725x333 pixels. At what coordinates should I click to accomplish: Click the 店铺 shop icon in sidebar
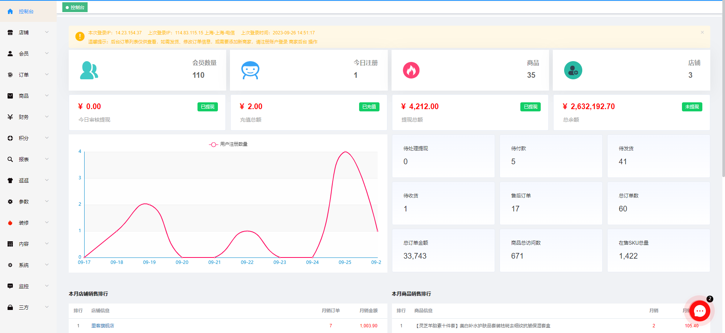10,32
